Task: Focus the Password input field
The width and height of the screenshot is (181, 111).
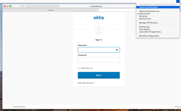Action: click(x=99, y=60)
